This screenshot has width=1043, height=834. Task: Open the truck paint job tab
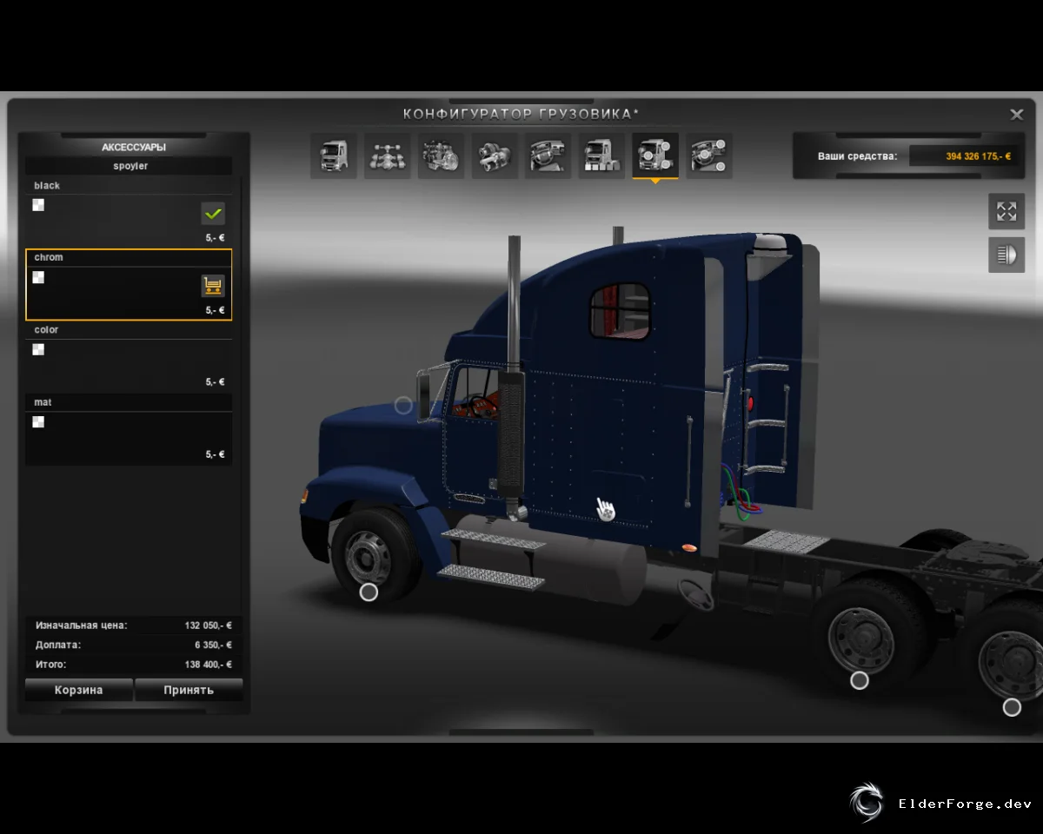point(601,156)
